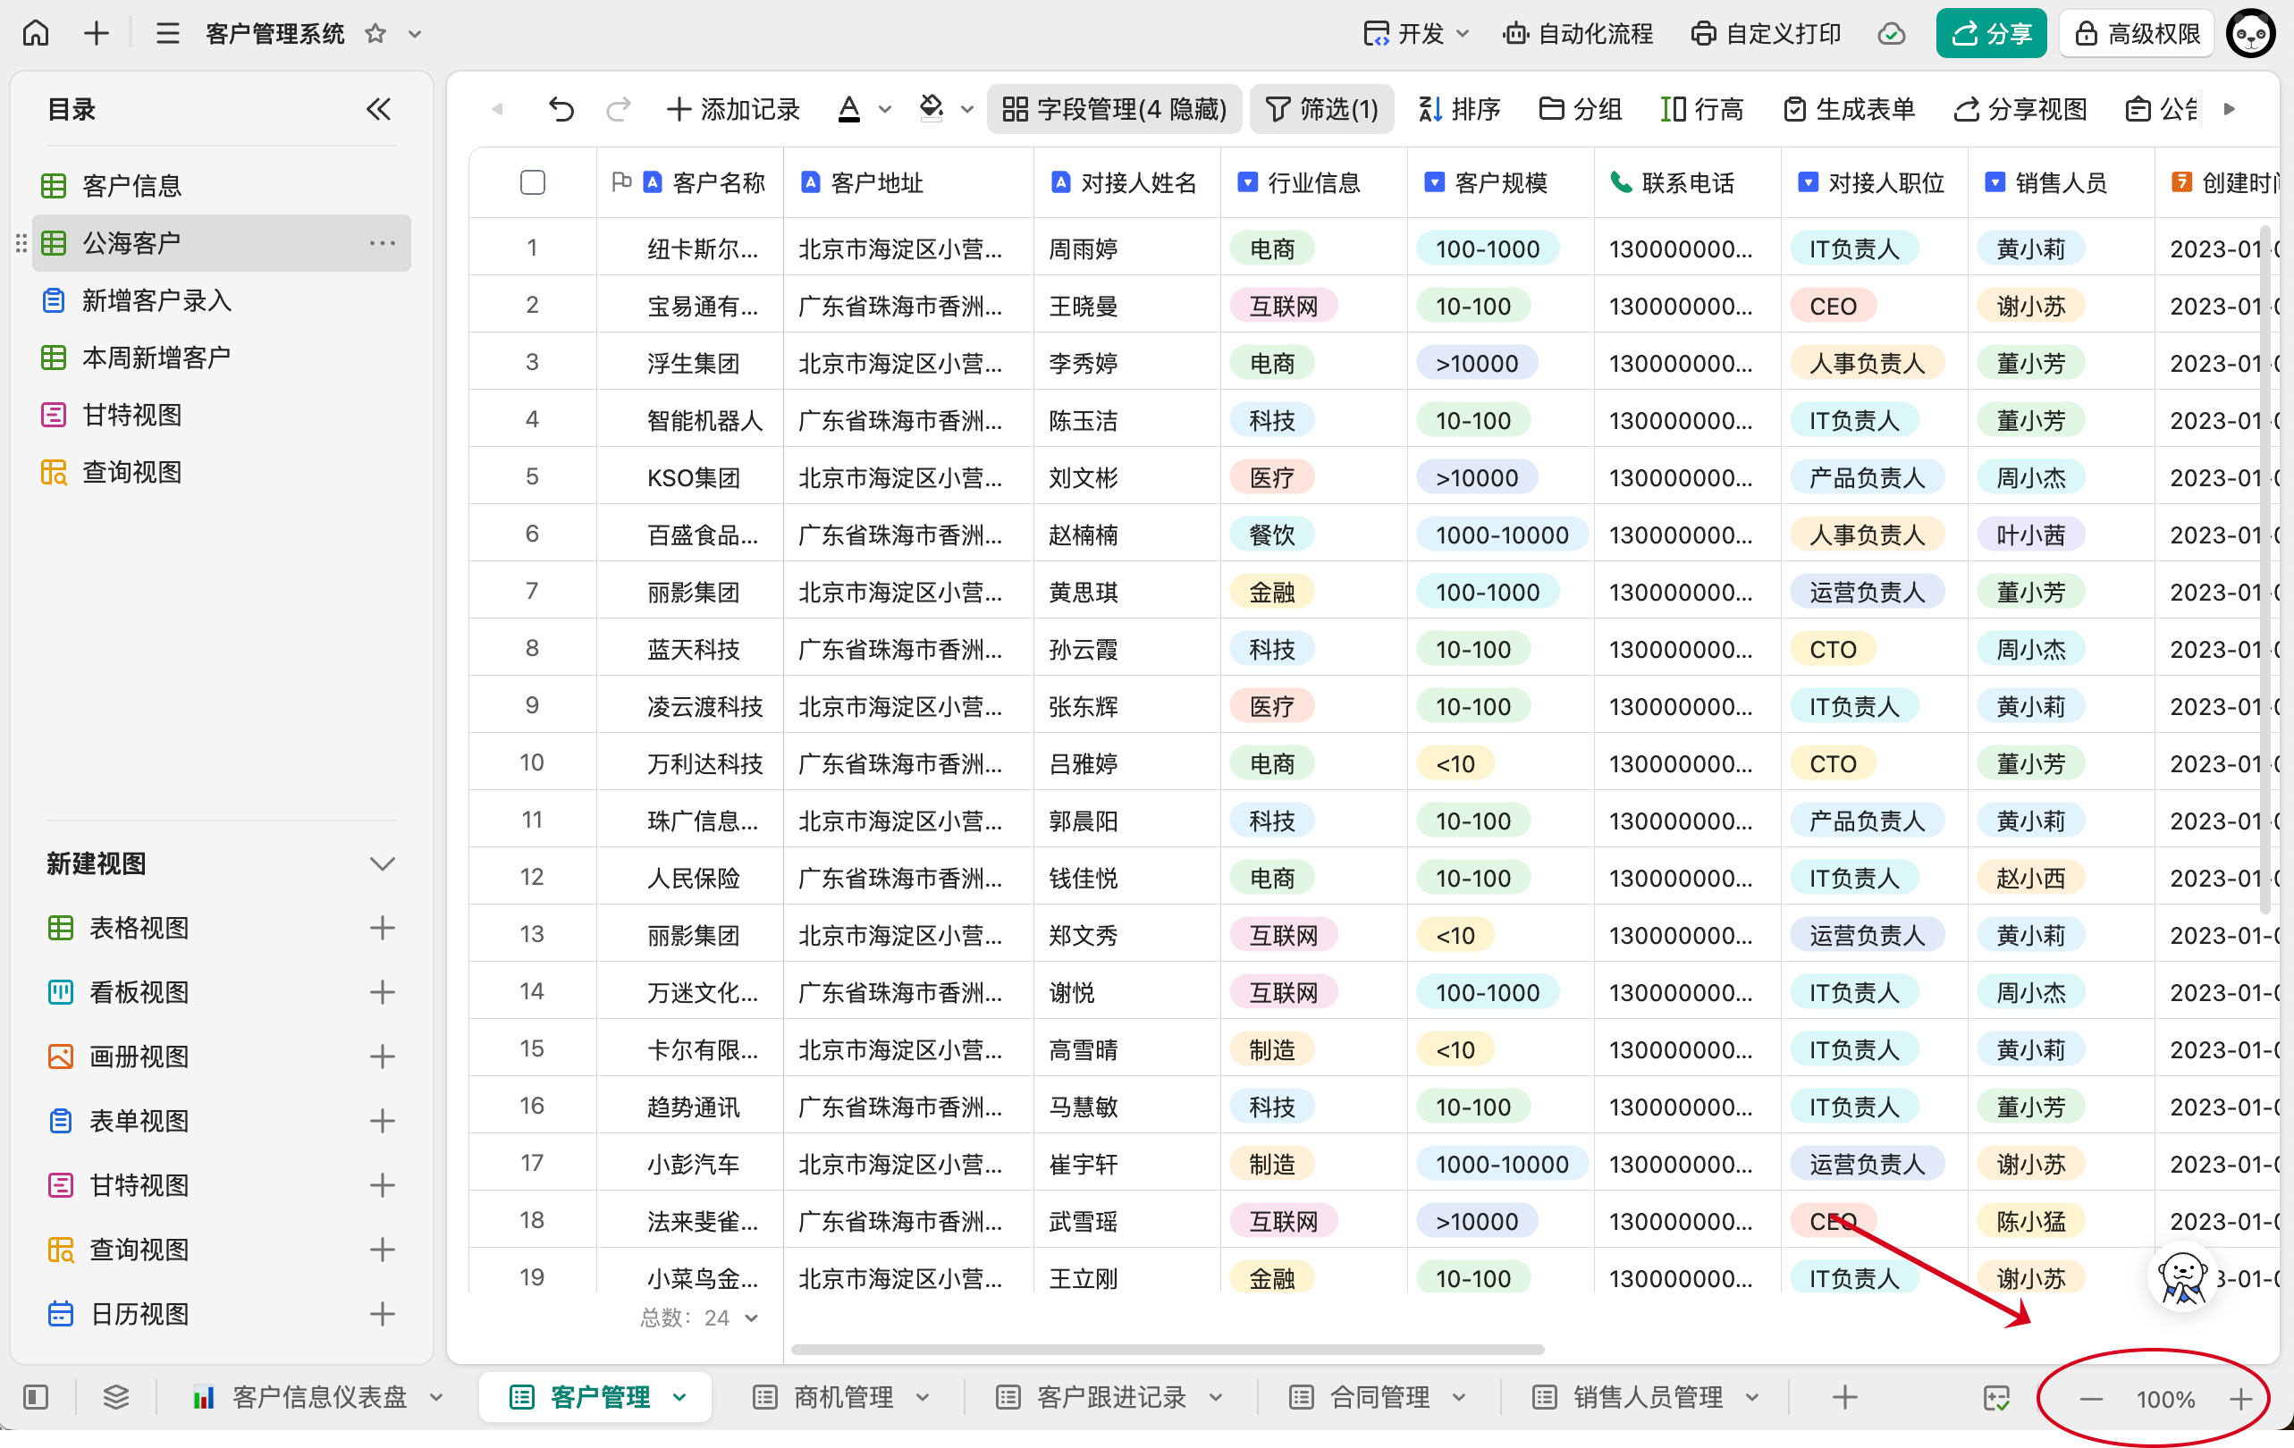Image resolution: width=2294 pixels, height=1448 pixels.
Task: Tick the select-all checkbox in table header
Action: [533, 182]
